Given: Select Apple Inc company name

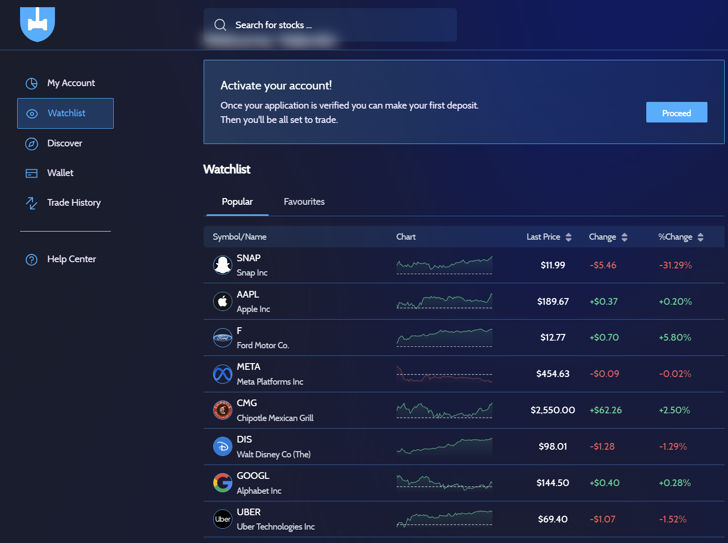Looking at the screenshot, I should 253,309.
